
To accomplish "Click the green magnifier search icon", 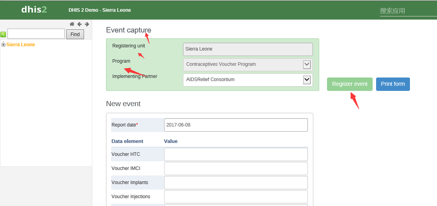I will [3, 34].
